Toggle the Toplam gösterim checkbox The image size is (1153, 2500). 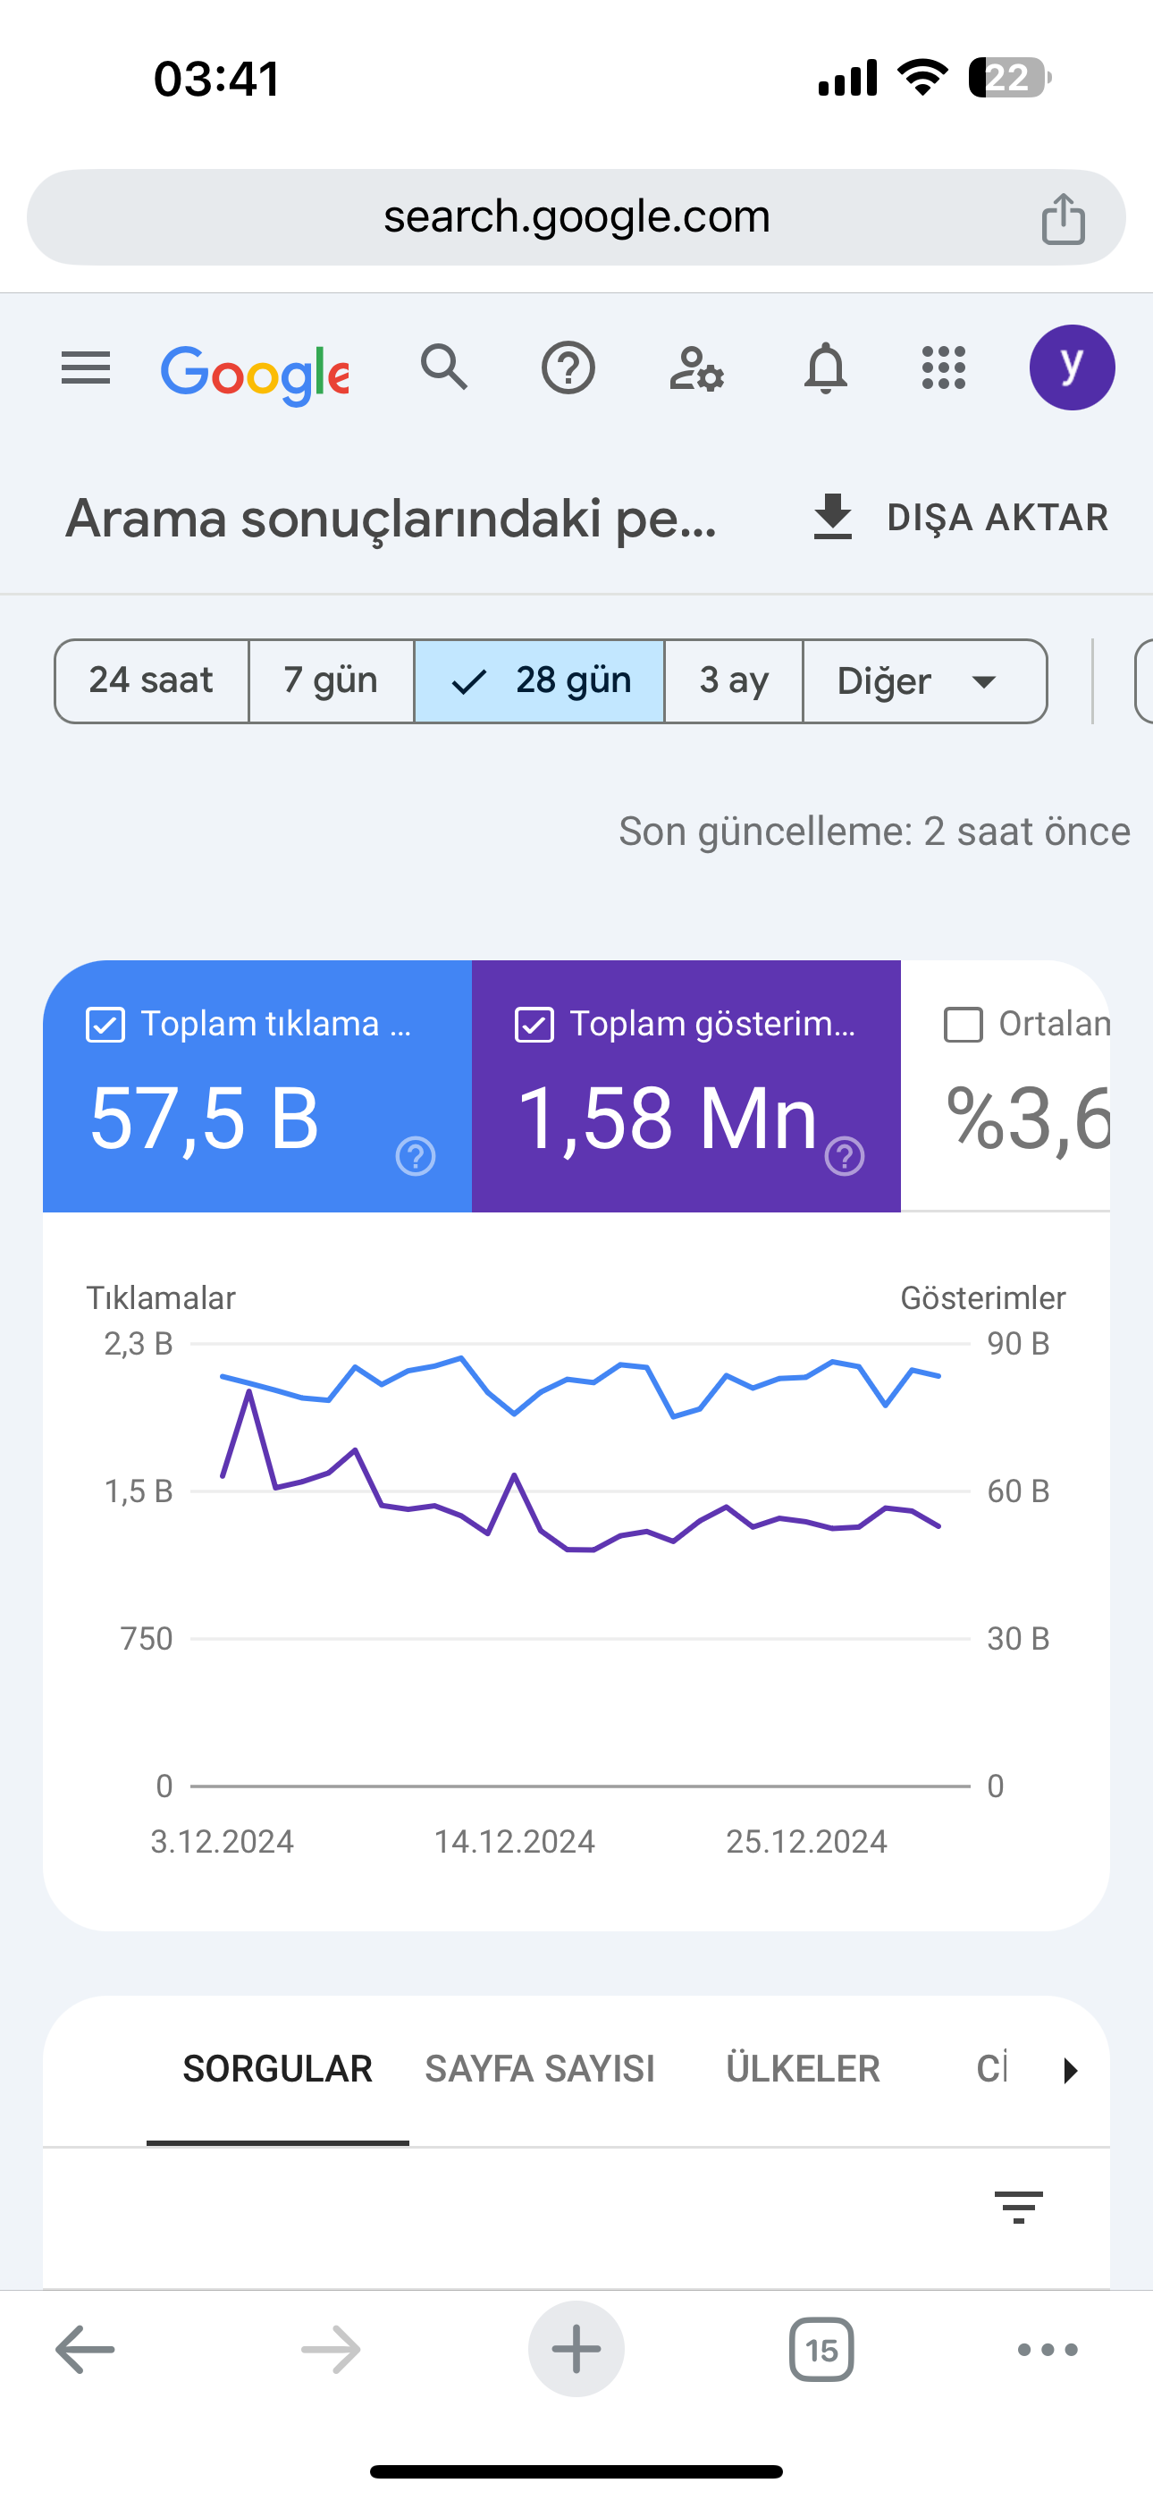[x=534, y=1025]
